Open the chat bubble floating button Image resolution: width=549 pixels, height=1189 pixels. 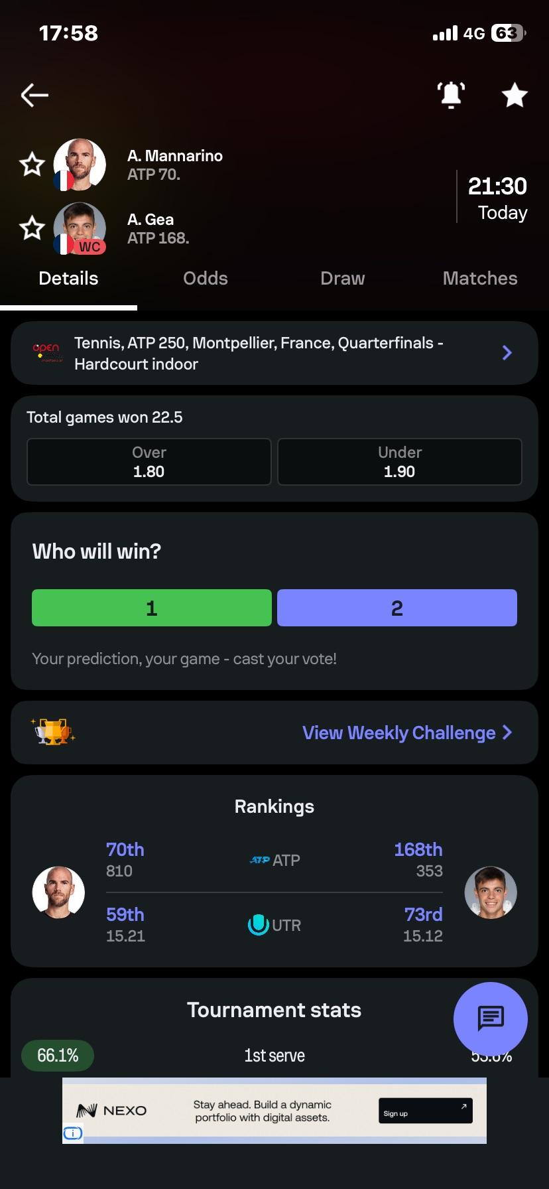tap(491, 1018)
